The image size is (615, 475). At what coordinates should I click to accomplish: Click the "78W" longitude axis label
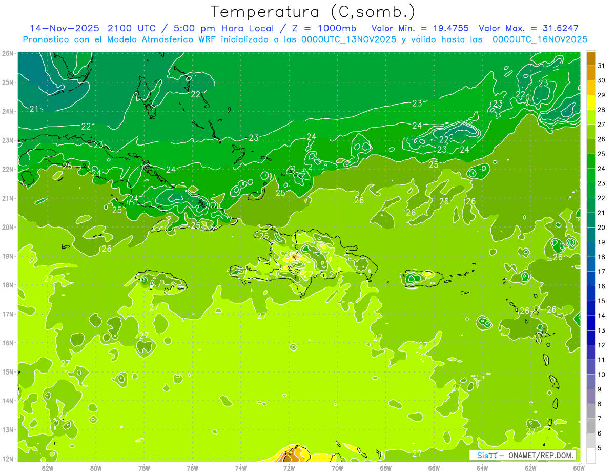pyautogui.click(x=144, y=468)
